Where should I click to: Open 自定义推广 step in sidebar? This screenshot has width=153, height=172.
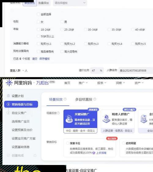[19, 113]
